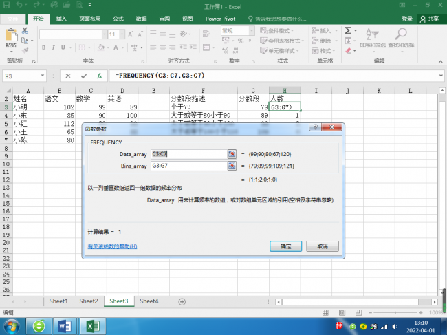This screenshot has width=447, height=335.
Task: Add a new sheet with plus icon
Action: tap(182, 302)
